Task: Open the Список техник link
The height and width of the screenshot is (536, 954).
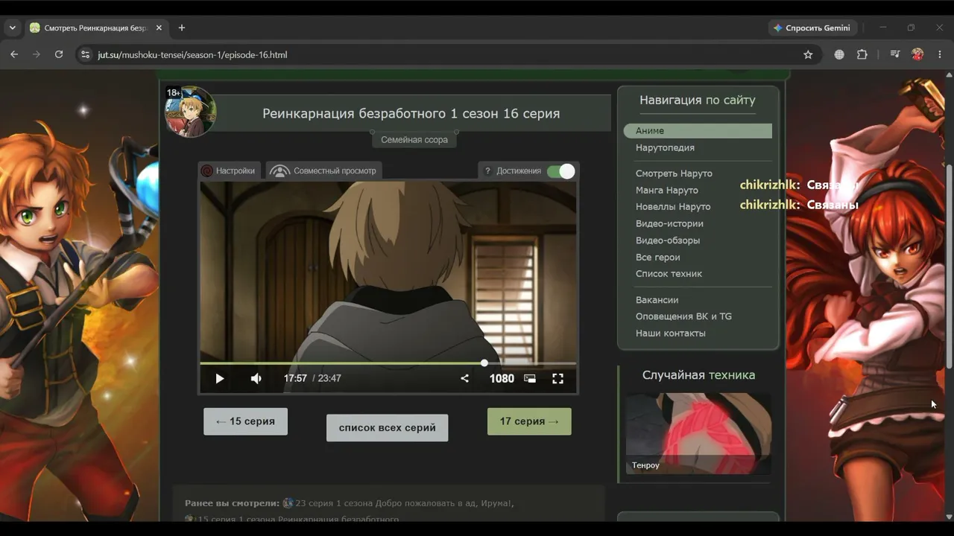Action: pyautogui.click(x=669, y=273)
